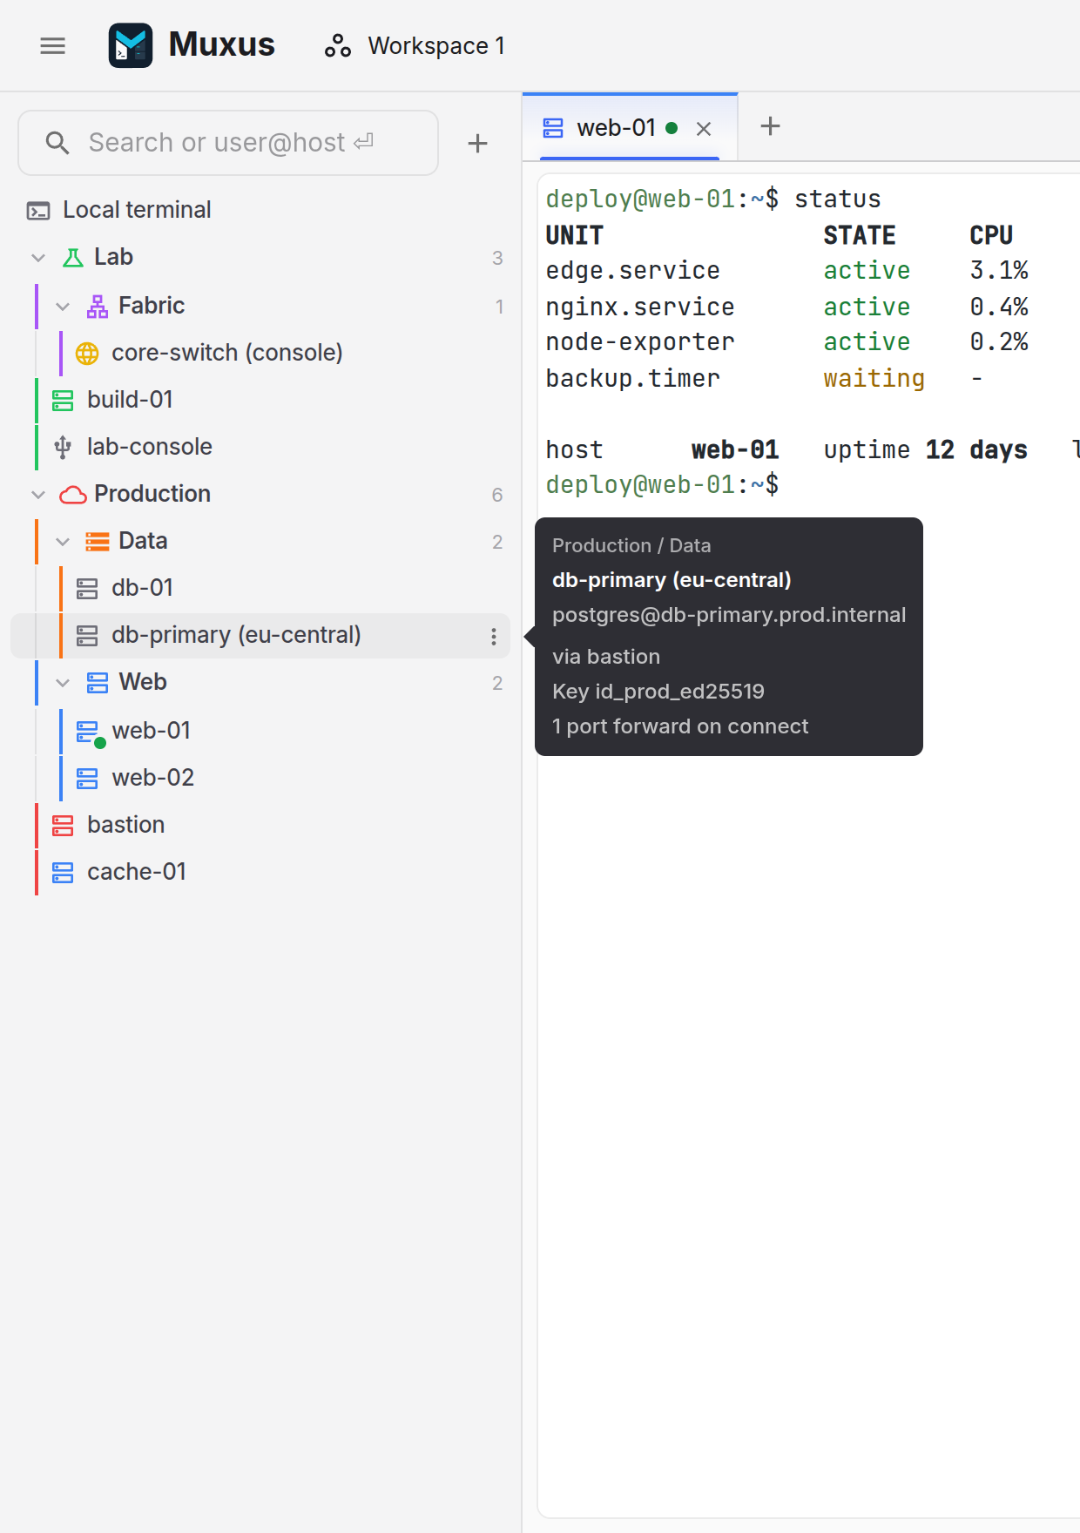Focus the Search or user@host field

[x=228, y=143]
